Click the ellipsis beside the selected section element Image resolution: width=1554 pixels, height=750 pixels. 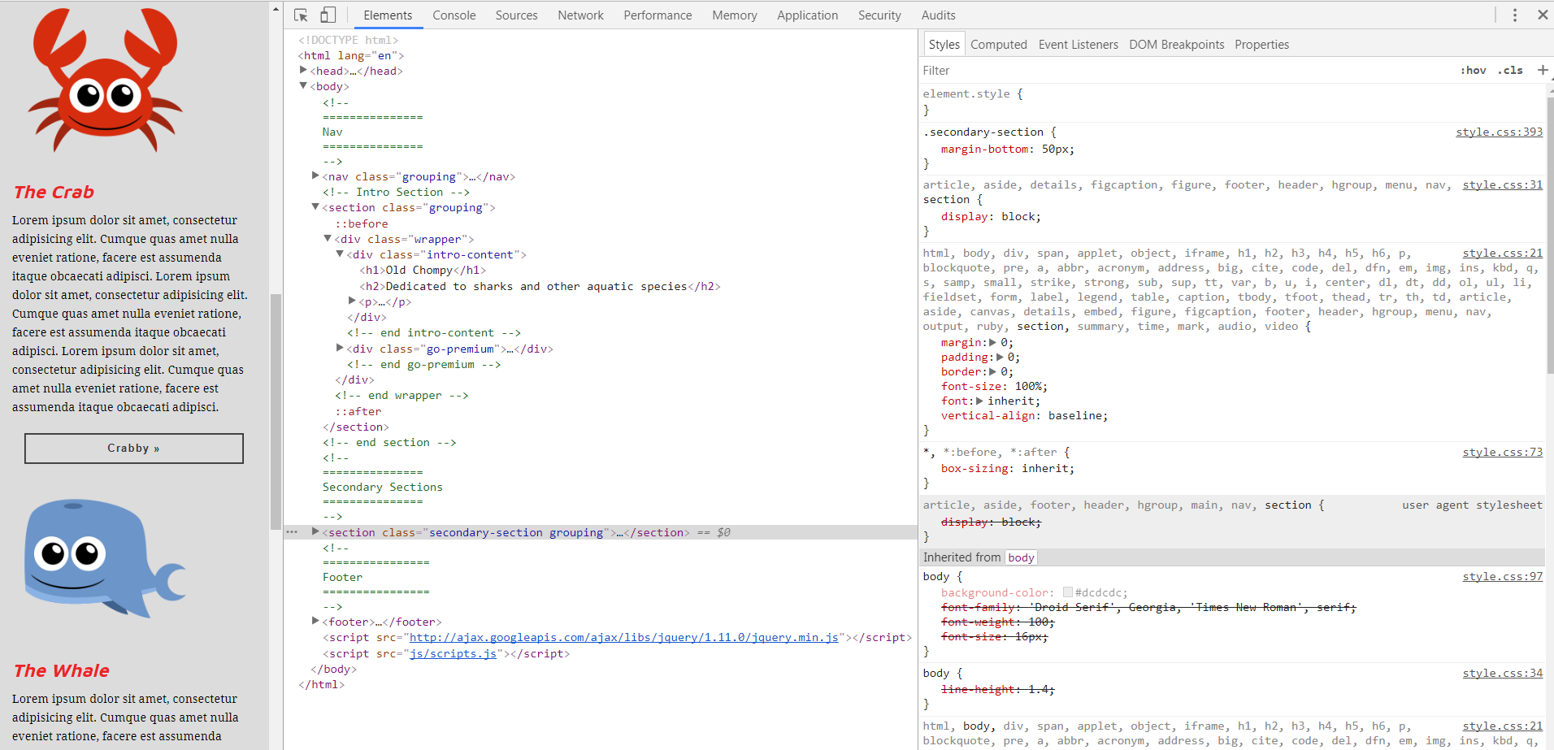(x=292, y=532)
